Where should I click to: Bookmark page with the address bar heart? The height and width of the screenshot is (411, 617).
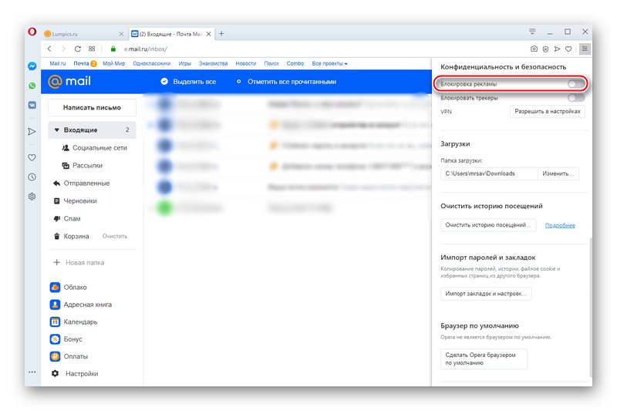(x=568, y=49)
